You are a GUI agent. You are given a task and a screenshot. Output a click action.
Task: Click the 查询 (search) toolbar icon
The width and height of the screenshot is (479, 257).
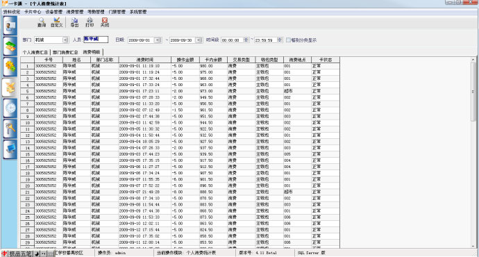pyautogui.click(x=41, y=22)
